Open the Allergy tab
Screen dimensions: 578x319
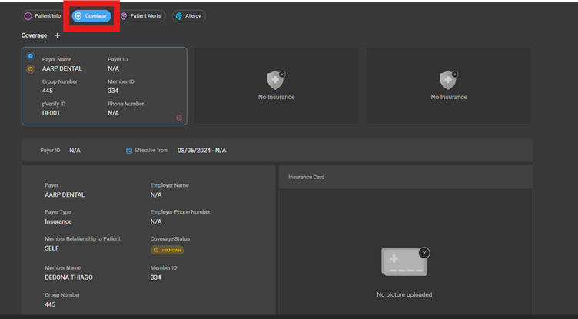click(188, 15)
